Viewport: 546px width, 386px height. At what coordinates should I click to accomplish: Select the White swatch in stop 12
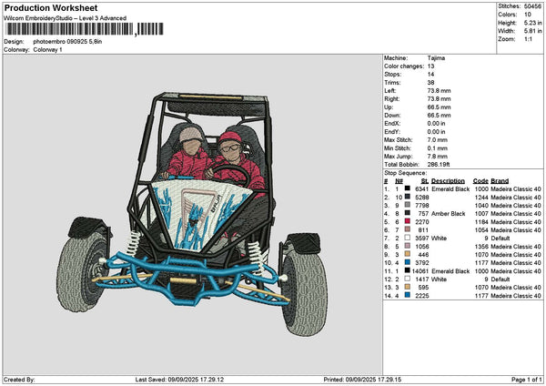click(x=407, y=279)
